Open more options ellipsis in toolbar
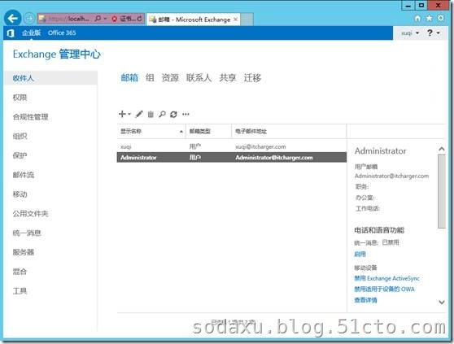Viewport: 454px width, 344px height. [186, 115]
